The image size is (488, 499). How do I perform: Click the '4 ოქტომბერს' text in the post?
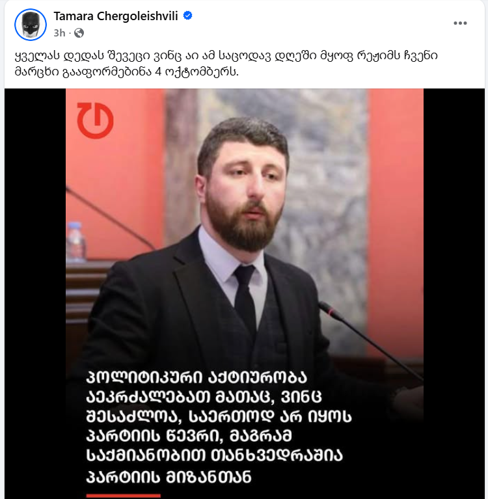[x=197, y=72]
